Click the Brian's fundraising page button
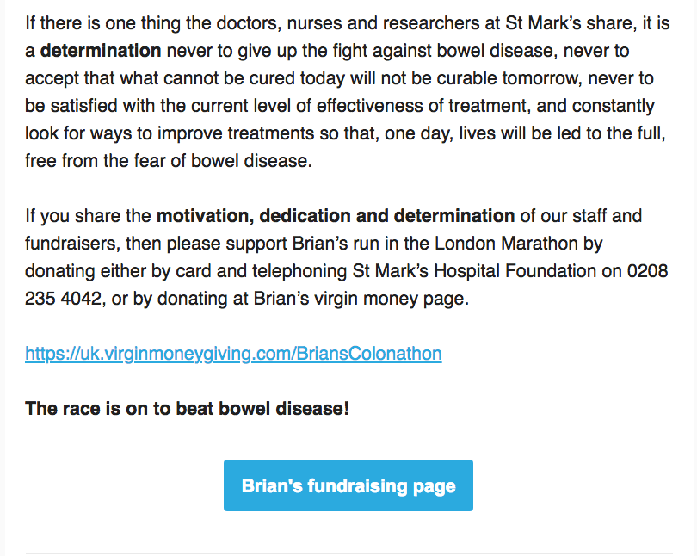The image size is (697, 556). pyautogui.click(x=348, y=485)
